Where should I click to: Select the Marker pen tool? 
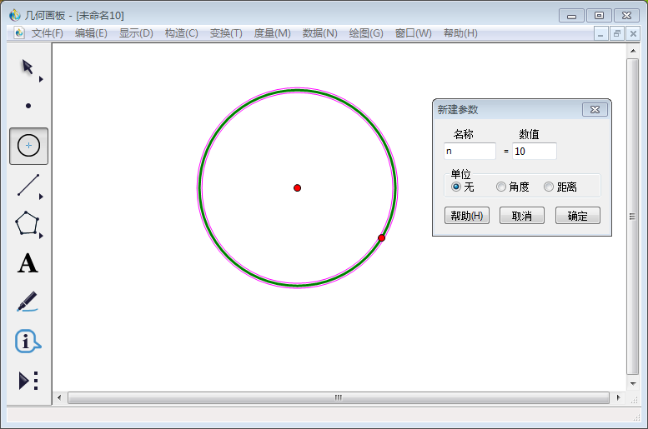pos(28,302)
